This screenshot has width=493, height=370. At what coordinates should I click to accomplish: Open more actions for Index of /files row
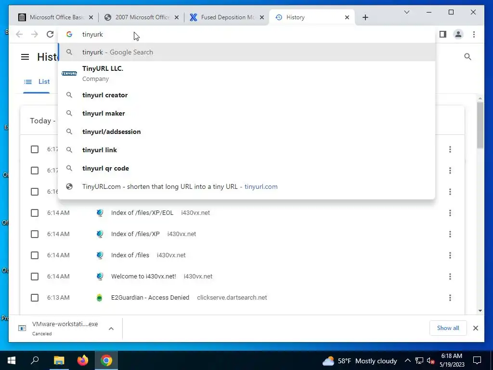(x=450, y=255)
